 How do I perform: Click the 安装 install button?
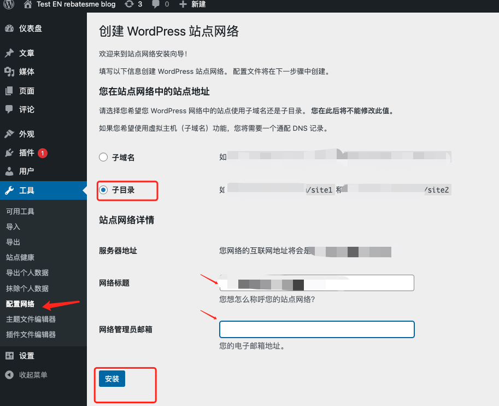pos(112,379)
